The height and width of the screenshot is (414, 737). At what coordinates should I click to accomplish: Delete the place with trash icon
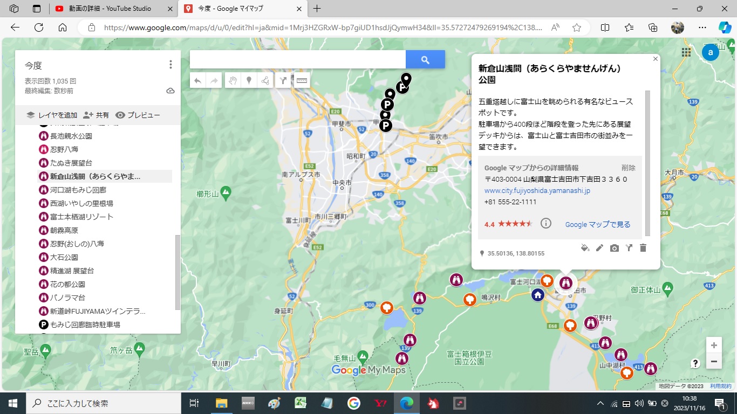(x=643, y=248)
